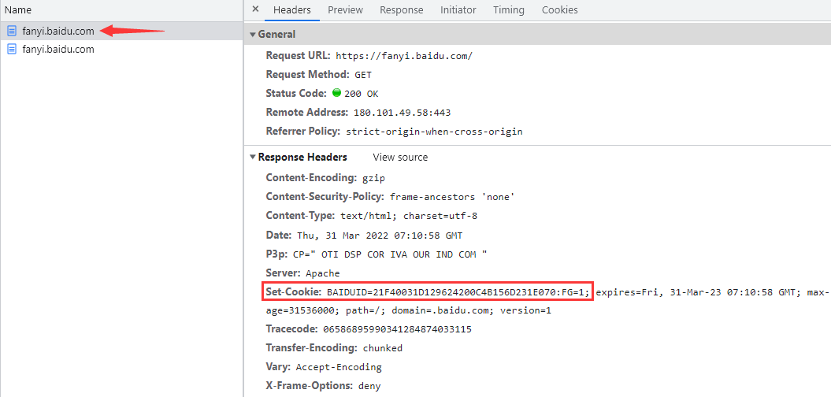Click the Name column header

pos(18,10)
